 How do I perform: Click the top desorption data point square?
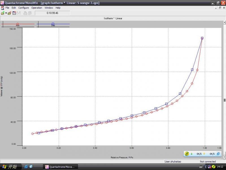tap(202, 38)
